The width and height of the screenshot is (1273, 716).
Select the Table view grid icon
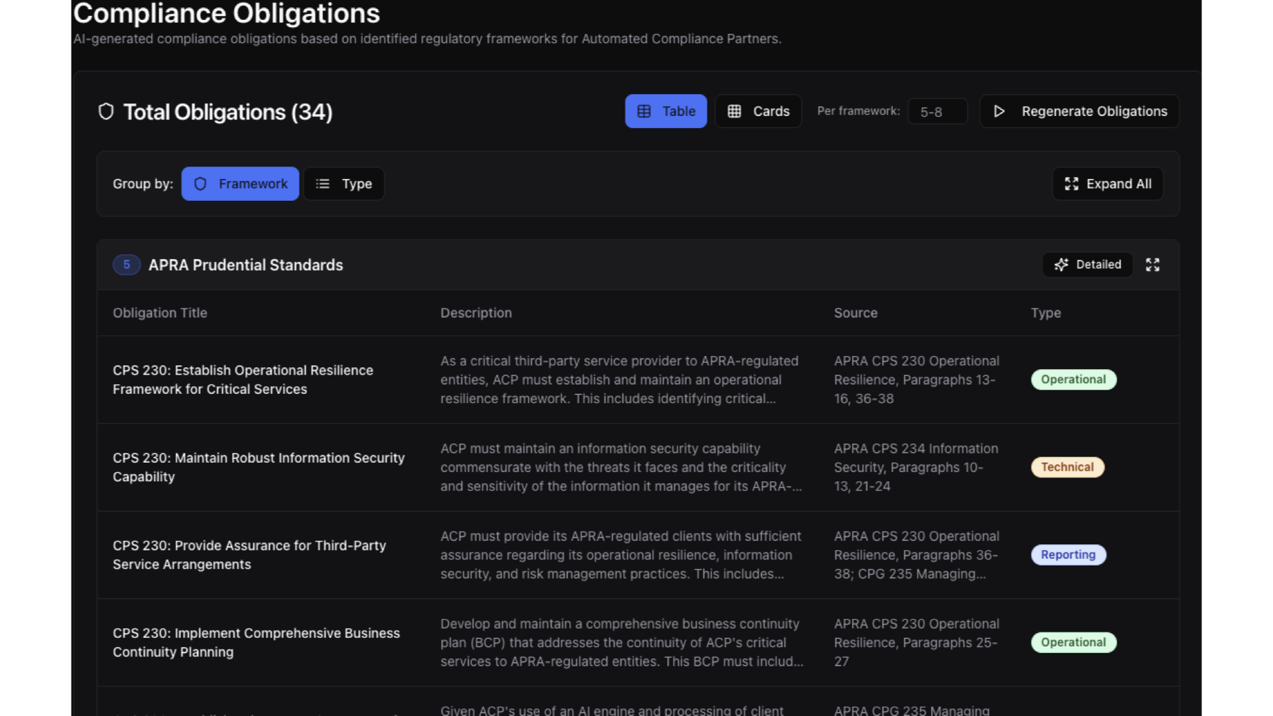(x=644, y=111)
